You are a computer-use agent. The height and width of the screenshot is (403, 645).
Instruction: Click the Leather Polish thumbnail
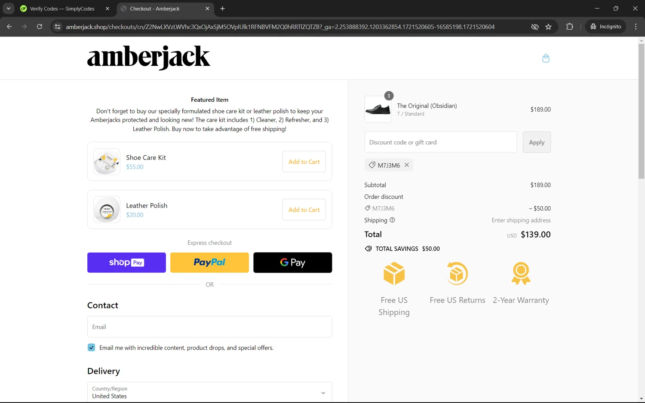(x=107, y=210)
